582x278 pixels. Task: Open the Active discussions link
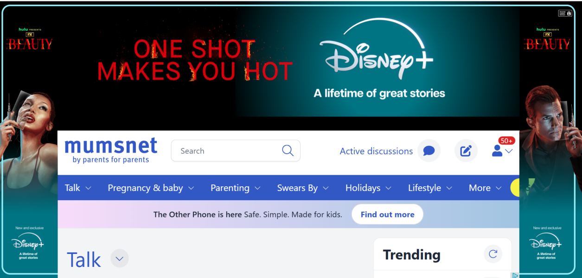[376, 151]
